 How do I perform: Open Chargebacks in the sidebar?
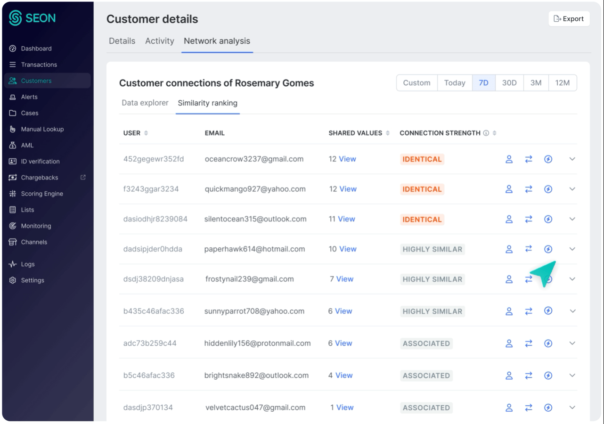(x=40, y=178)
